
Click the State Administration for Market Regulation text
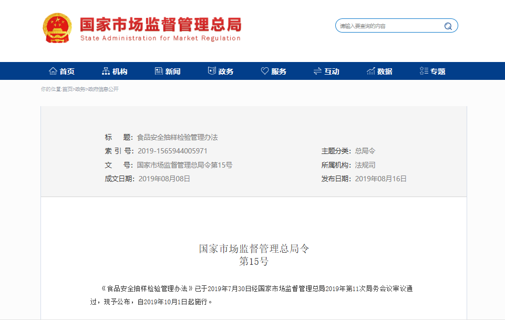tap(160, 38)
